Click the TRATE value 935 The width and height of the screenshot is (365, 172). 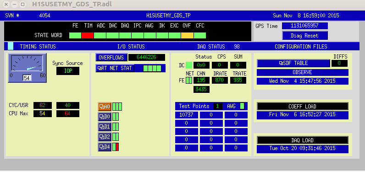click(x=238, y=81)
